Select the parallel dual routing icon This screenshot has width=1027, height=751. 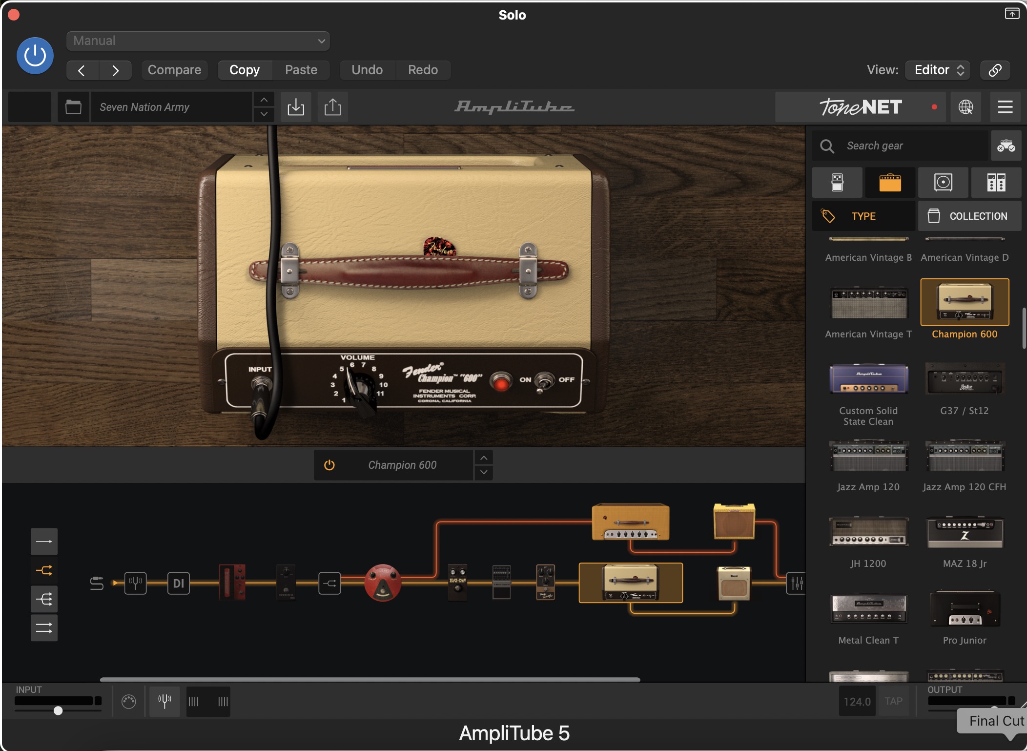[x=44, y=628]
